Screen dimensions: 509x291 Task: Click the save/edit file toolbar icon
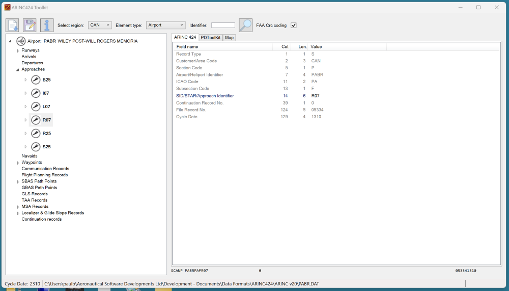click(30, 25)
